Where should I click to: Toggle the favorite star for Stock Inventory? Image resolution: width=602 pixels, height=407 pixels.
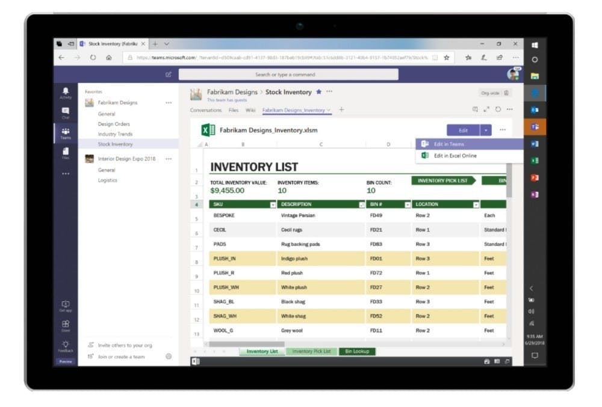click(318, 92)
